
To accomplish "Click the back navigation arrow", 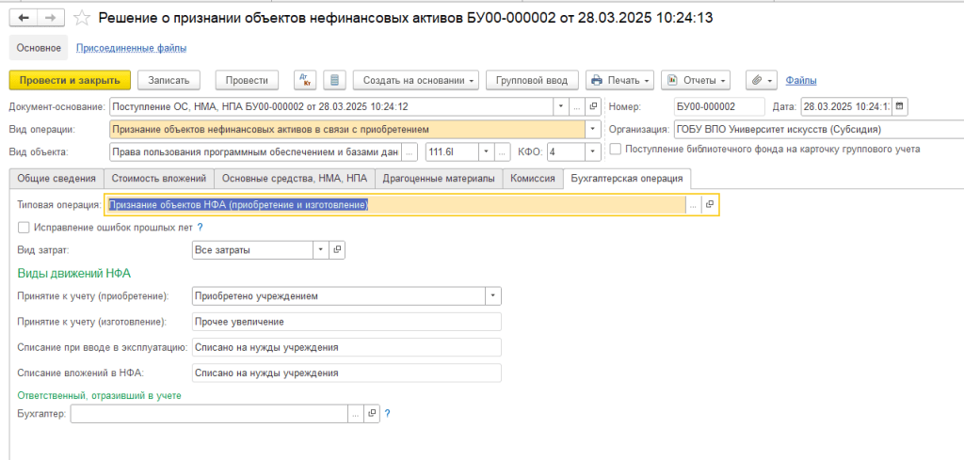I will [24, 18].
